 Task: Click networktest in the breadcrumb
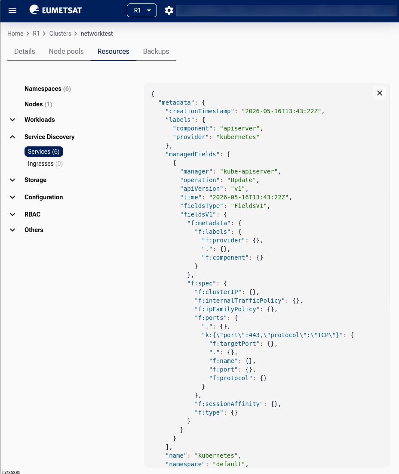[97, 34]
